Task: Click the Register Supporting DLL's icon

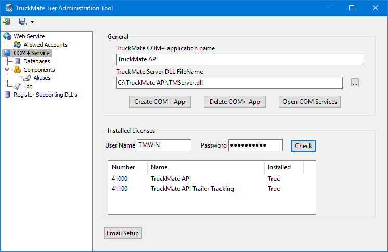Action: (7, 95)
